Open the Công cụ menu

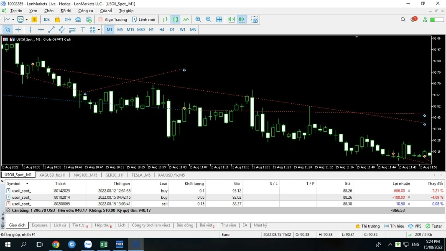click(x=86, y=10)
